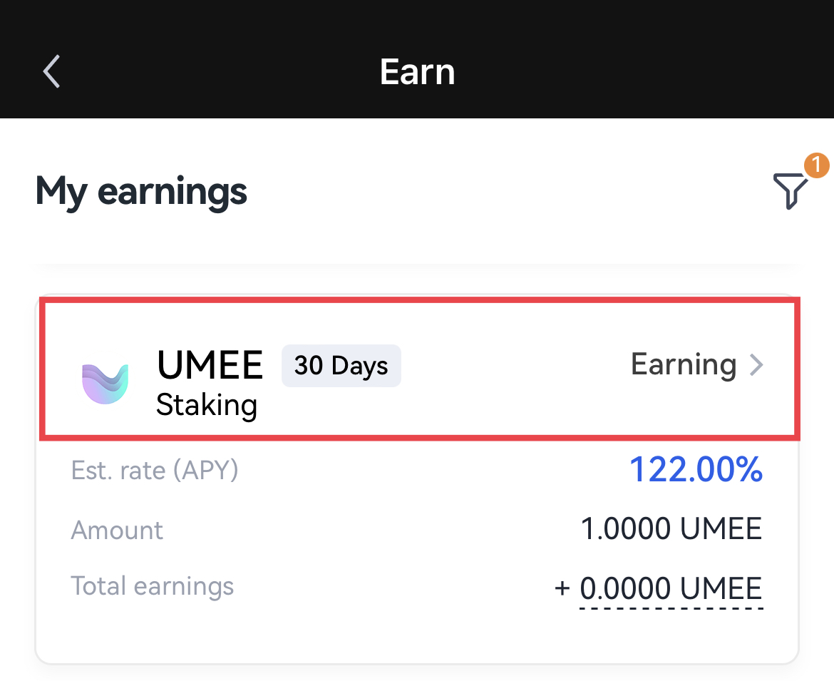Image resolution: width=834 pixels, height=681 pixels.
Task: Open the earnings filter funnel icon
Action: coord(791,190)
